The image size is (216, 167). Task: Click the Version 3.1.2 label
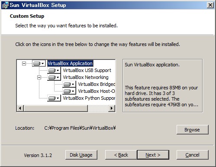(38, 155)
